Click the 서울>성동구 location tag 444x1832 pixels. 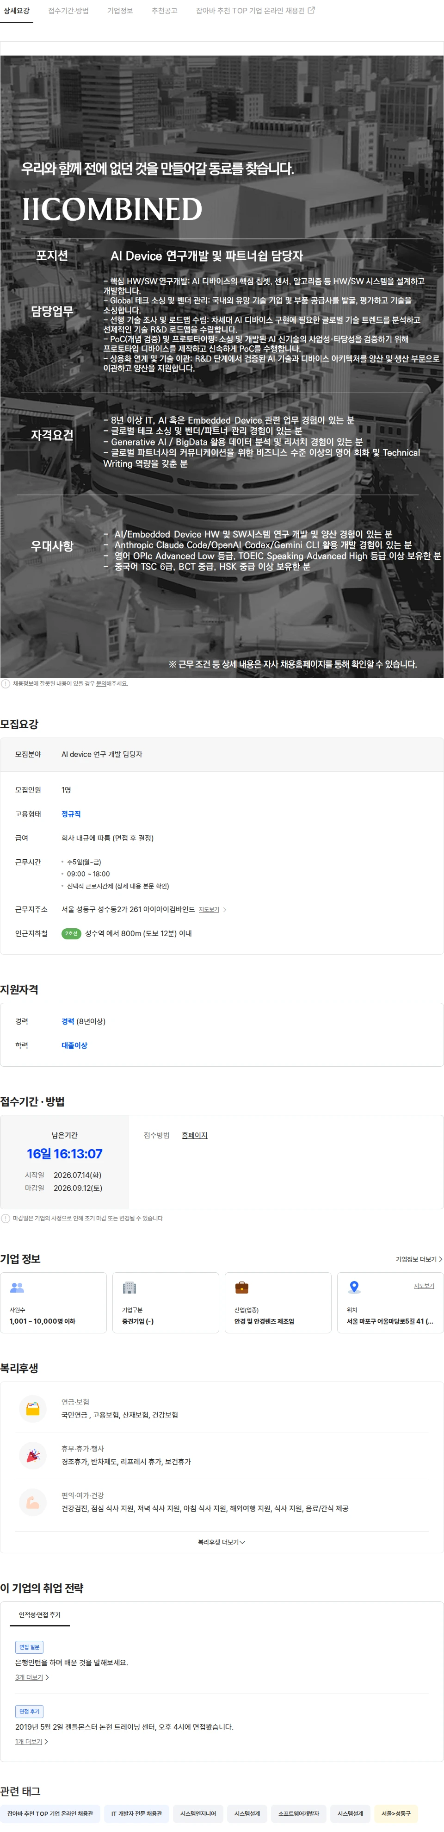pos(396,1813)
